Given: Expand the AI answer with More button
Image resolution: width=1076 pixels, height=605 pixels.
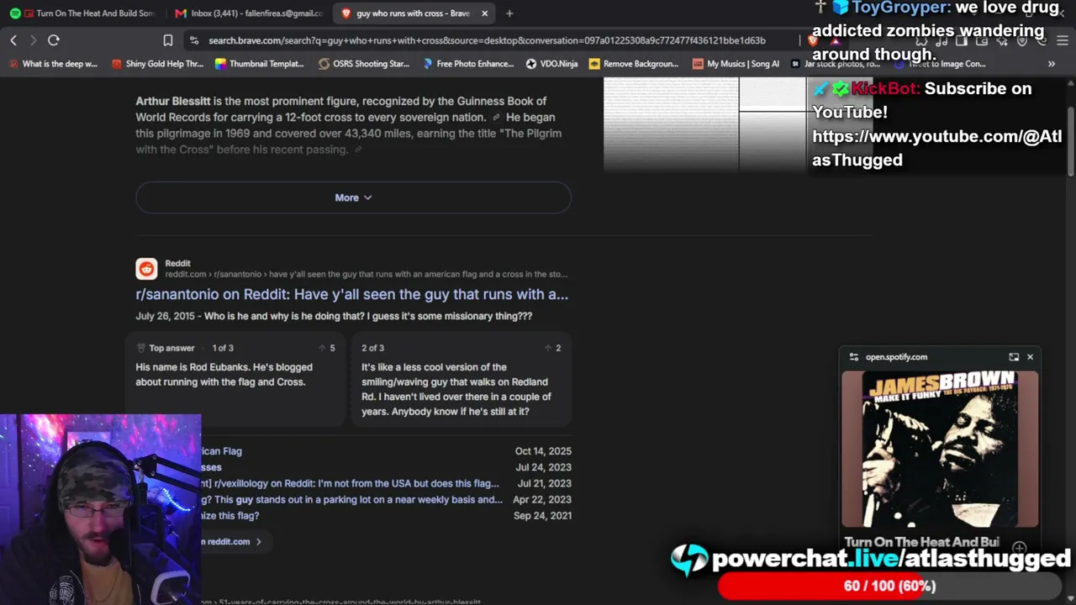Looking at the screenshot, I should 353,197.
